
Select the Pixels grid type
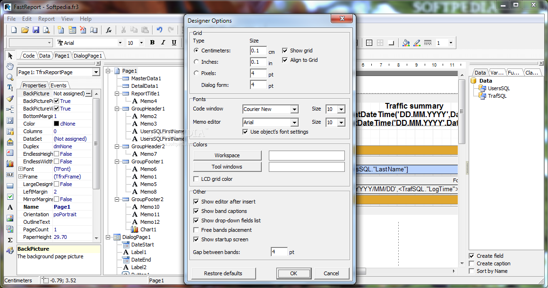[x=196, y=73]
